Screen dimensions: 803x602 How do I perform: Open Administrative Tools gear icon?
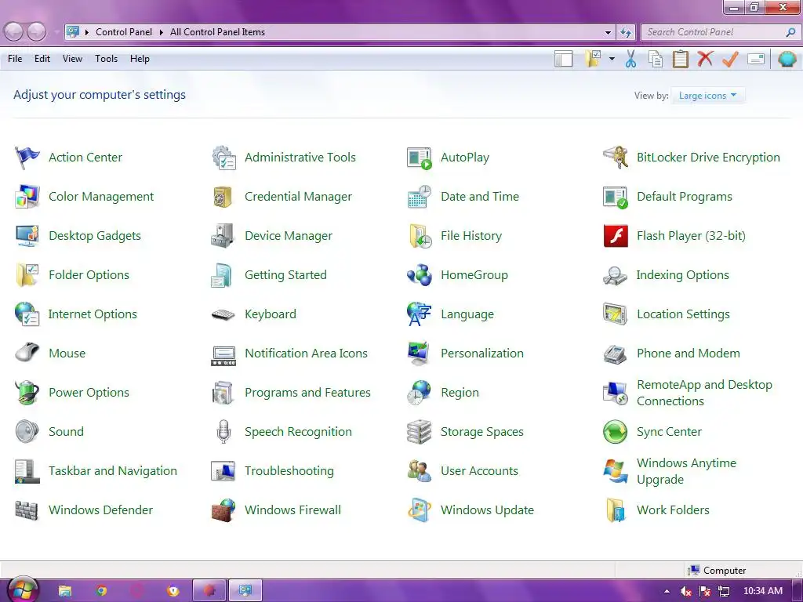tap(223, 157)
